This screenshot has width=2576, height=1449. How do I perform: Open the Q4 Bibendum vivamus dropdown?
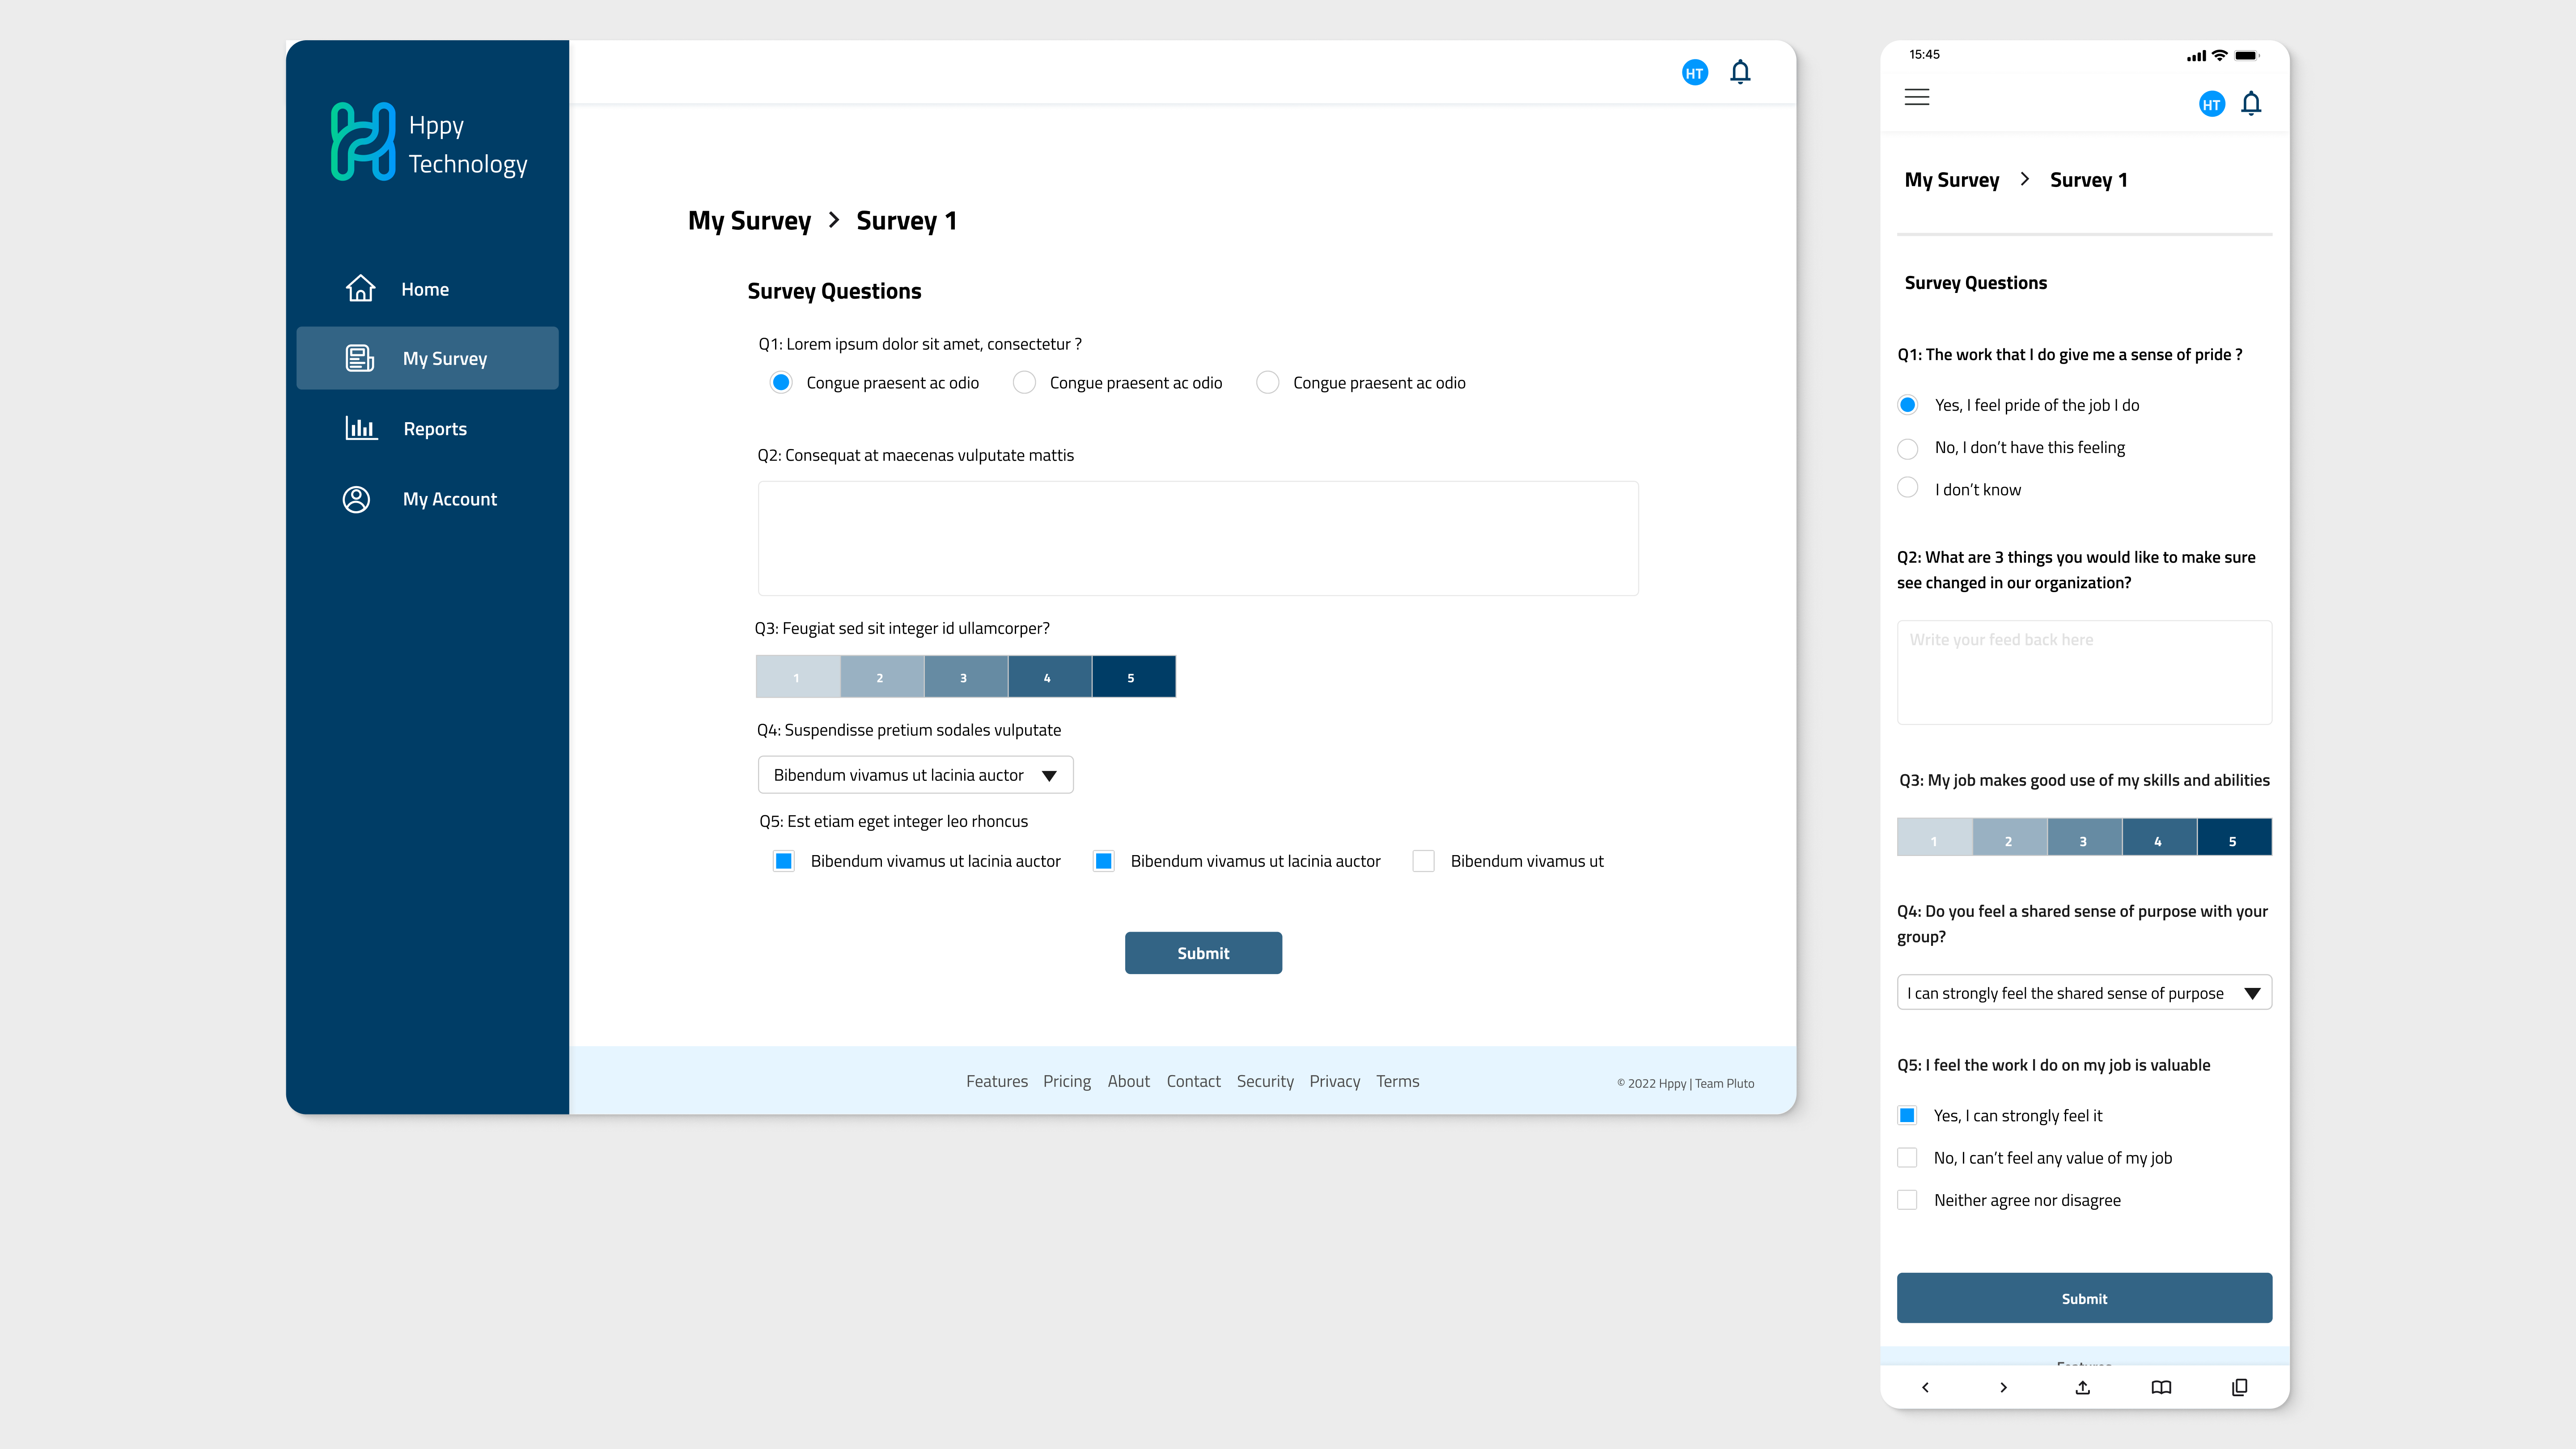pos(915,775)
